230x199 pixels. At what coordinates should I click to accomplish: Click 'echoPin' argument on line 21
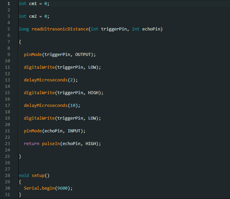(x=53, y=131)
